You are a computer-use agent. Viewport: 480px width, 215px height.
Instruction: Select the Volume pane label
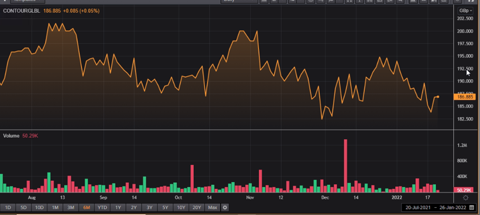[x=11, y=136]
